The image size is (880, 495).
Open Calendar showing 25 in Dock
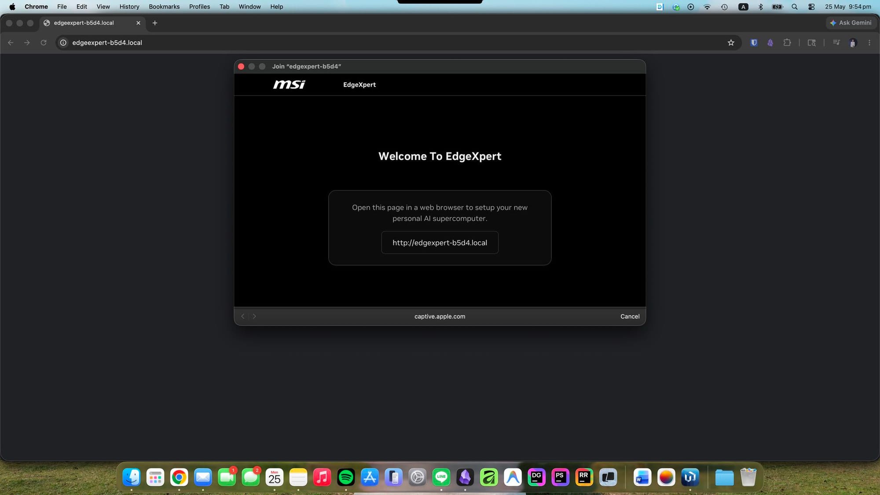pos(275,477)
